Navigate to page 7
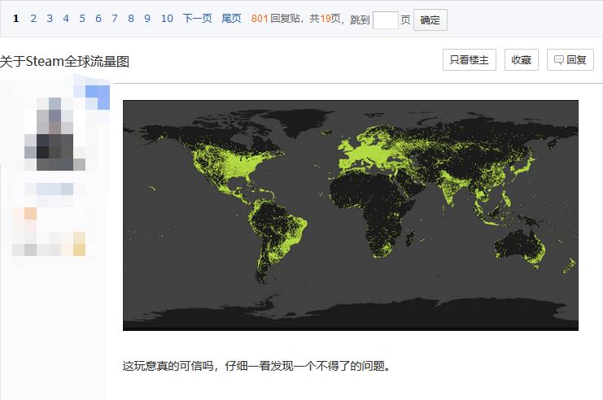 tap(115, 19)
